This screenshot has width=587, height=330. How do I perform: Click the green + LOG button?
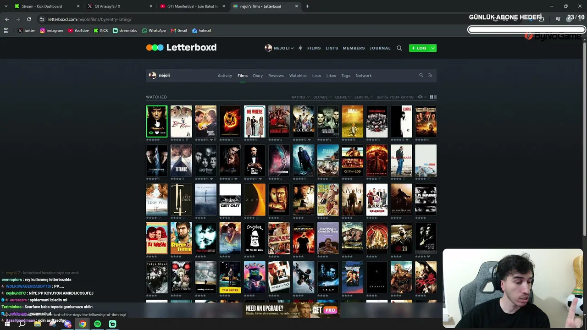tap(419, 48)
